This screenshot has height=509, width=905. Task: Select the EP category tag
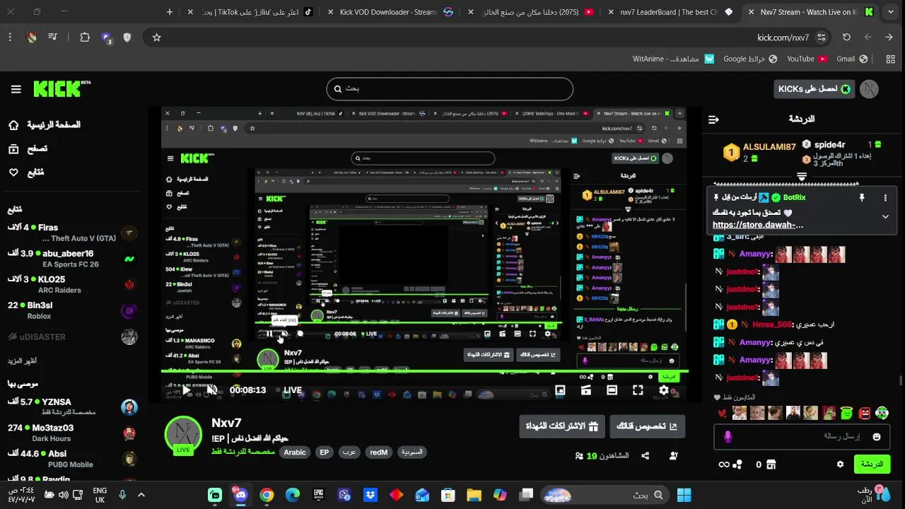click(324, 452)
